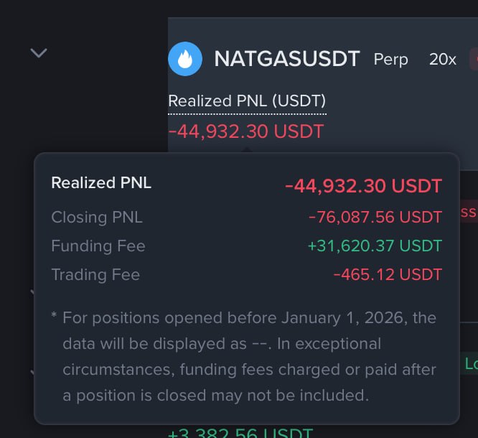Expand the row via partially hidden lower-left chevron
Image resolution: width=478 pixels, height=438 pixels.
[32, 372]
